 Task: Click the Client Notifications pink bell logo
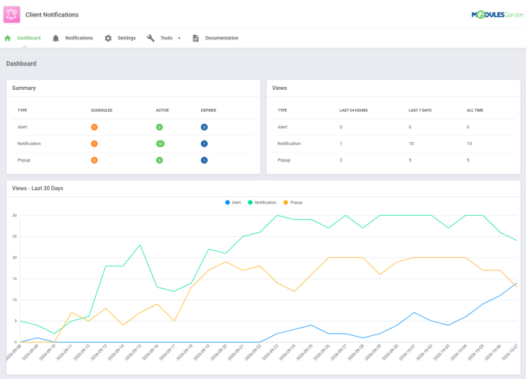click(x=12, y=14)
